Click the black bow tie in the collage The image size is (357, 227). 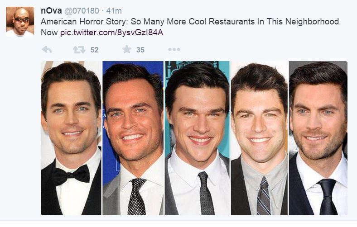(x=71, y=174)
